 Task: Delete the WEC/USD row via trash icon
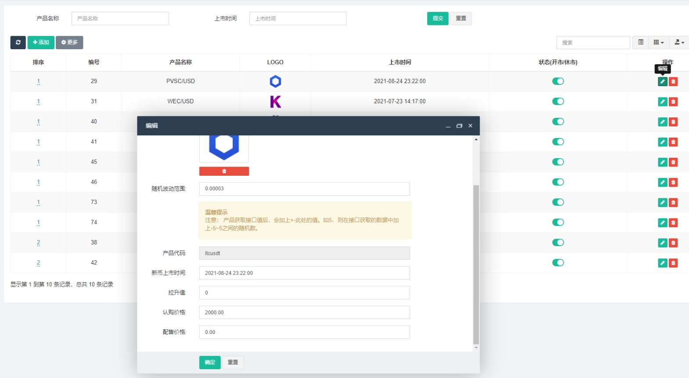(x=673, y=102)
